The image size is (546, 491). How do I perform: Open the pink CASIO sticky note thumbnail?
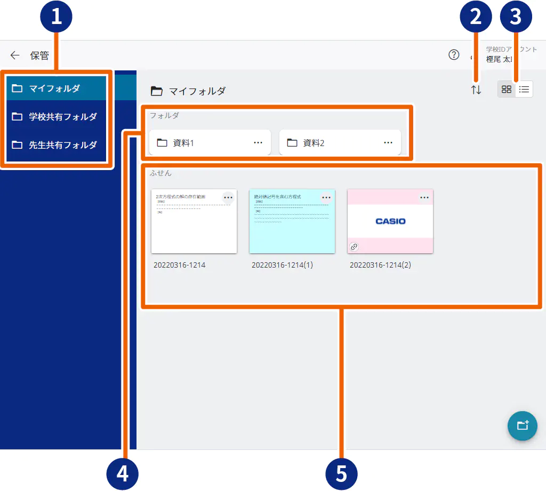click(390, 221)
